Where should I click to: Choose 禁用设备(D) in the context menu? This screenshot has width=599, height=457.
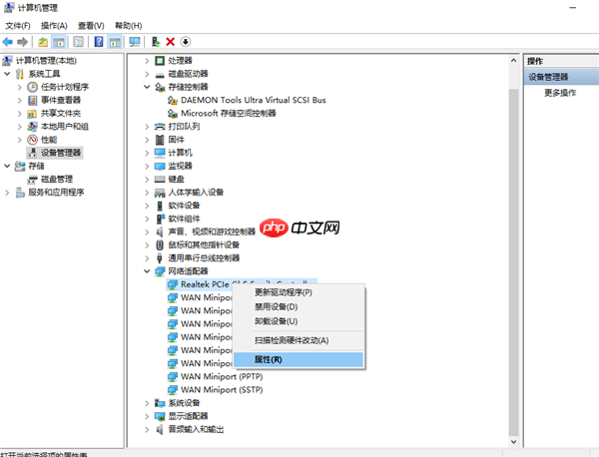(299, 307)
